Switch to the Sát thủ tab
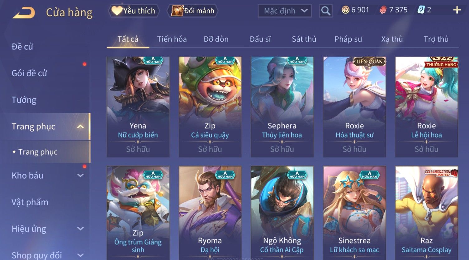 click(x=304, y=39)
